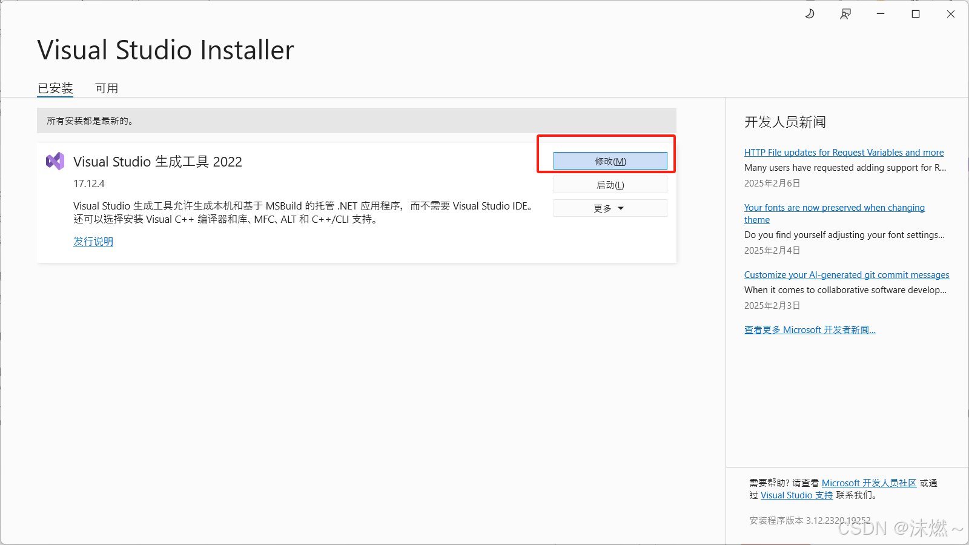Open HTTP File updates news link
The width and height of the screenshot is (969, 545).
[844, 153]
